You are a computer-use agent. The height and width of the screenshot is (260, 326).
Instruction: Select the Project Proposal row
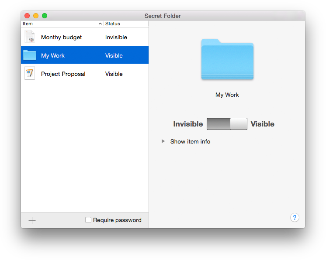(x=85, y=73)
